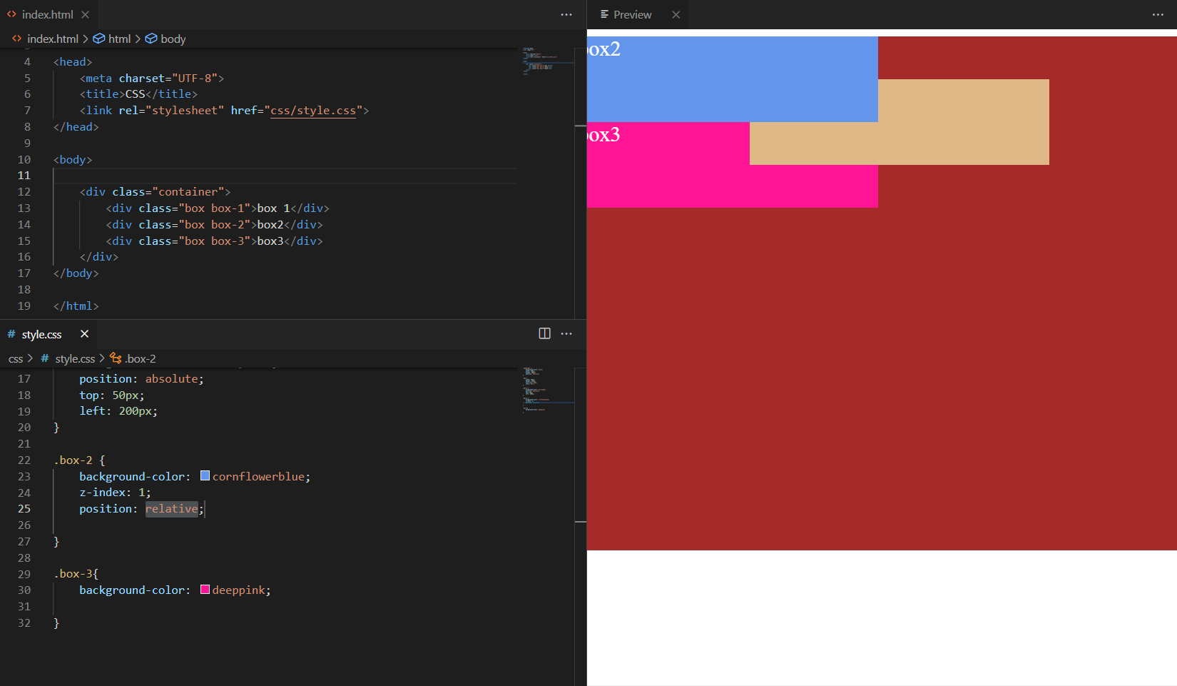This screenshot has height=686, width=1177.
Task: Click the deeppink color swatch
Action: pos(205,590)
